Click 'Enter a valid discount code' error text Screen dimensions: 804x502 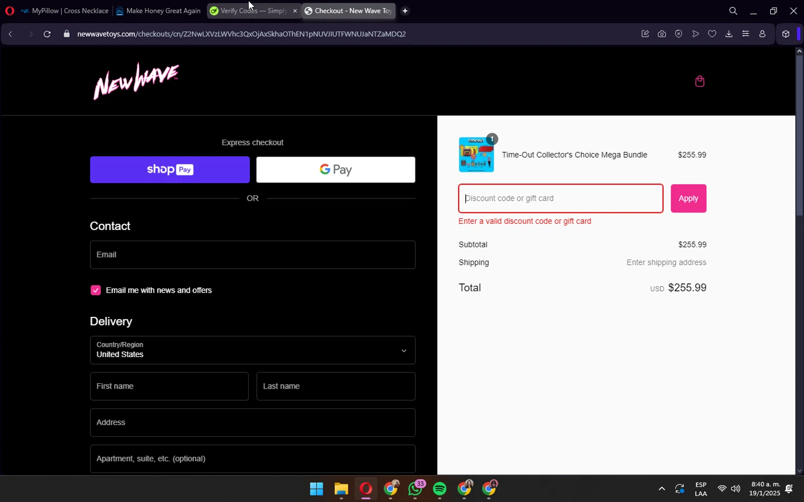[525, 221]
